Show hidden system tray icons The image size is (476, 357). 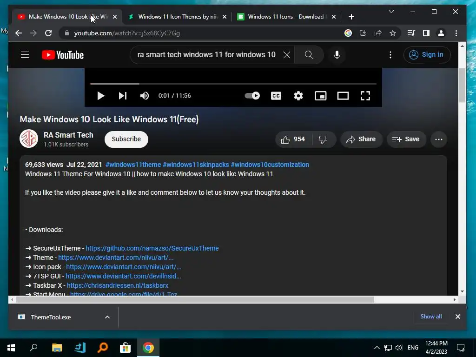tap(377, 348)
